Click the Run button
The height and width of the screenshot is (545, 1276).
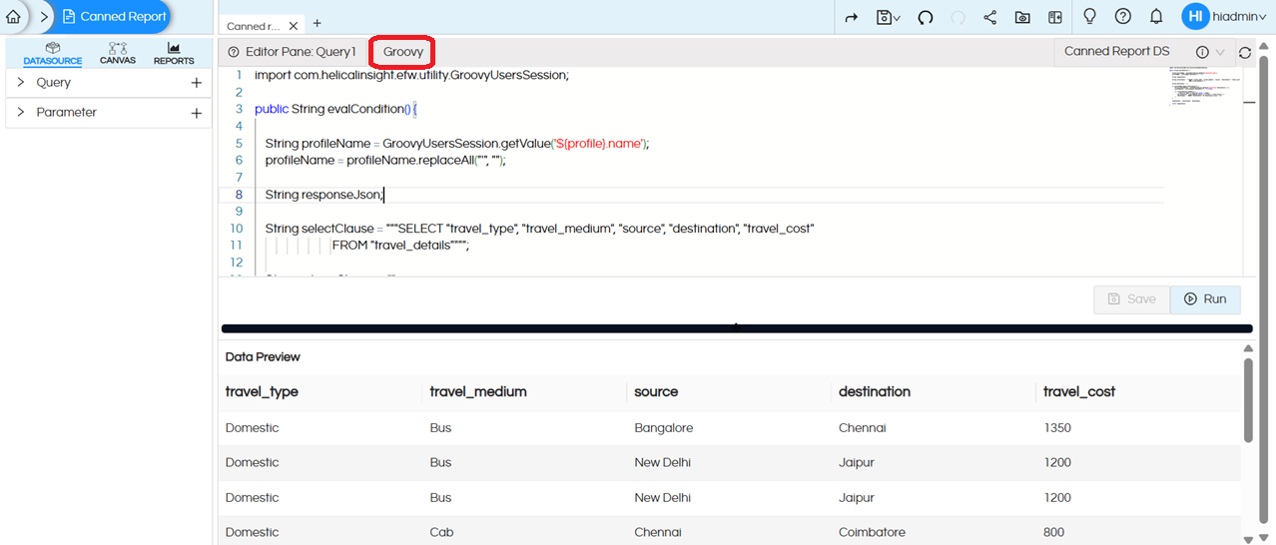click(x=1205, y=299)
